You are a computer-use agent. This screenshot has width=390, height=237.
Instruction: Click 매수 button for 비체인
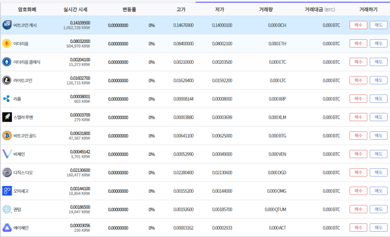pyautogui.click(x=358, y=154)
